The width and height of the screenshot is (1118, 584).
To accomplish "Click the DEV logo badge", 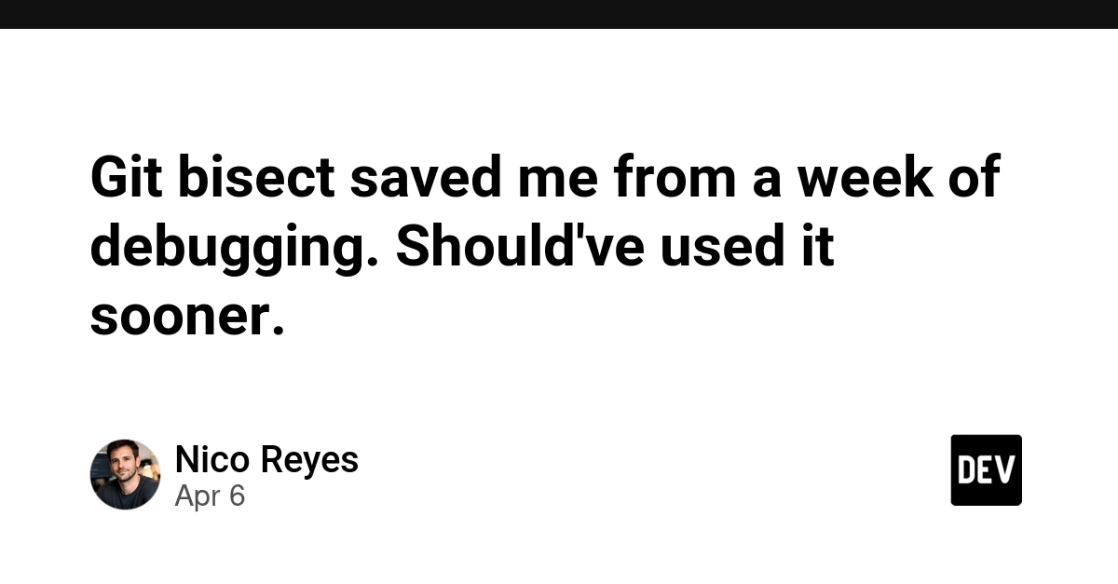I will [986, 470].
